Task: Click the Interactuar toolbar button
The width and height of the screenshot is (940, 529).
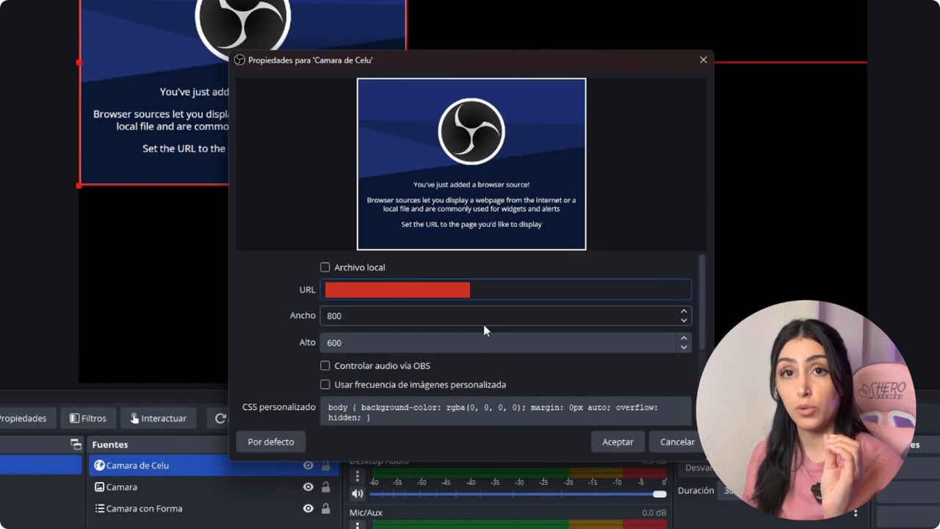Action: click(158, 418)
